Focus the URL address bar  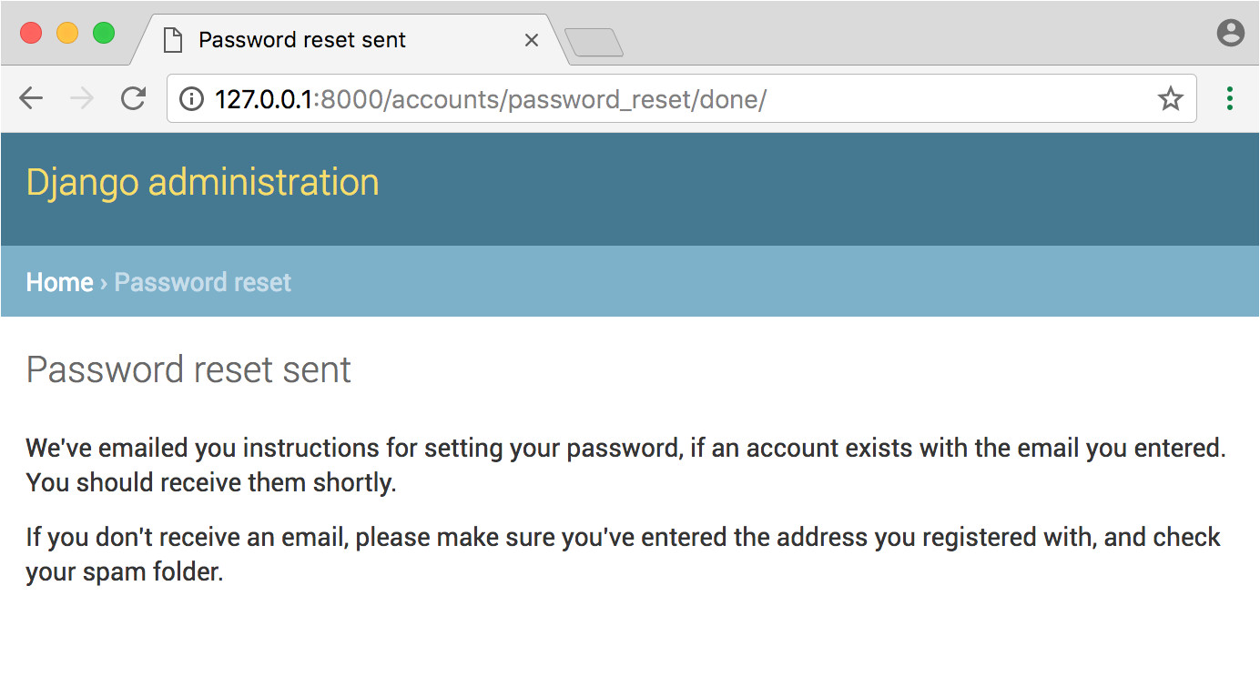(637, 98)
